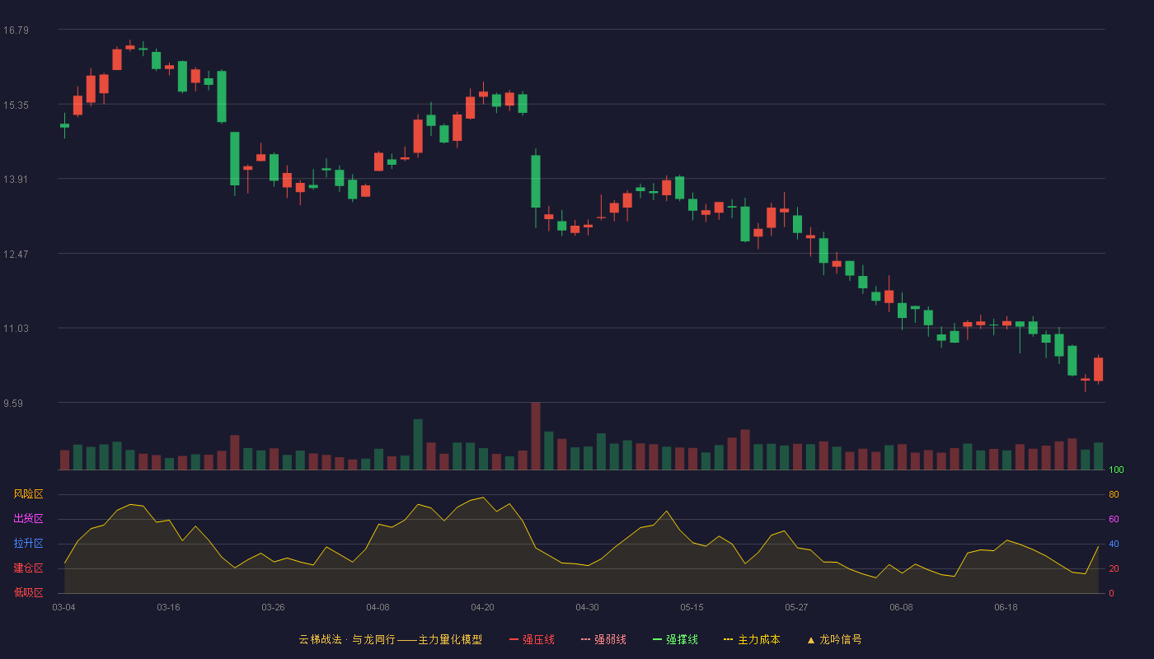
Task: Click the 03-16 date label
Action: [x=168, y=607]
